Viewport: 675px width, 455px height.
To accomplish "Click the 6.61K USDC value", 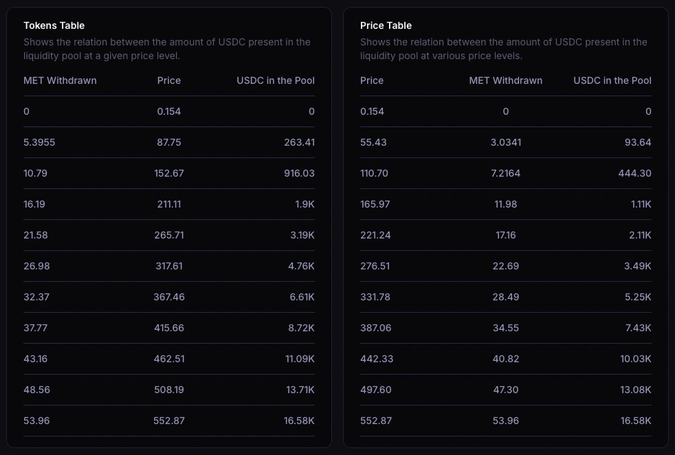I will [x=302, y=298].
